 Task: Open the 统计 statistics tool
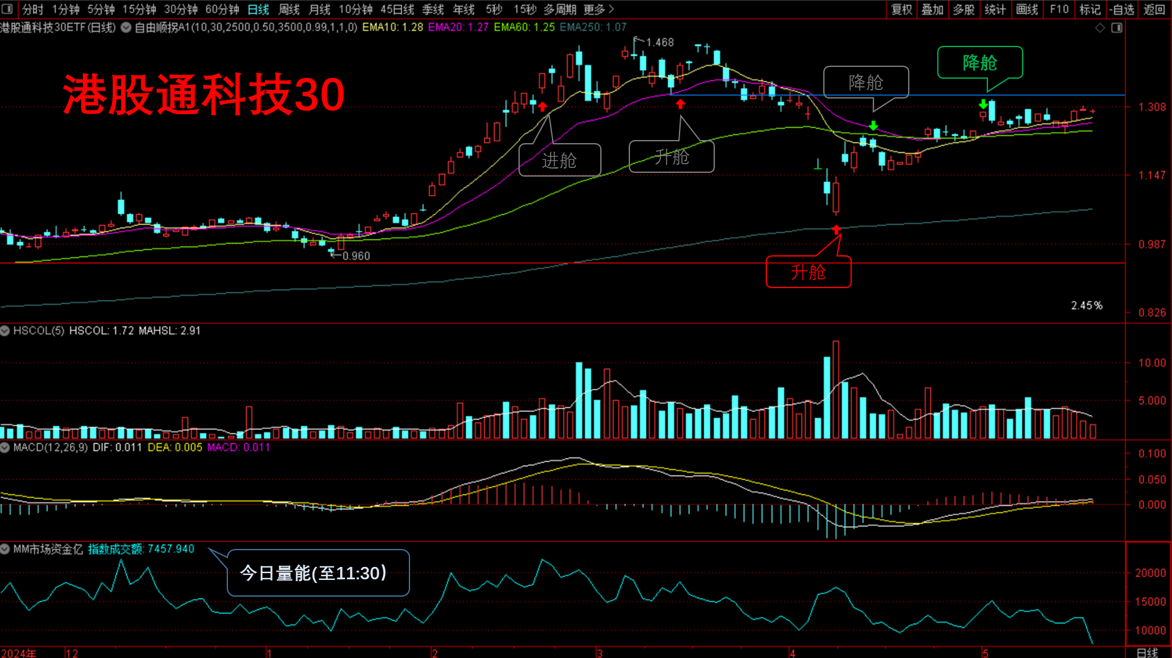(x=995, y=9)
